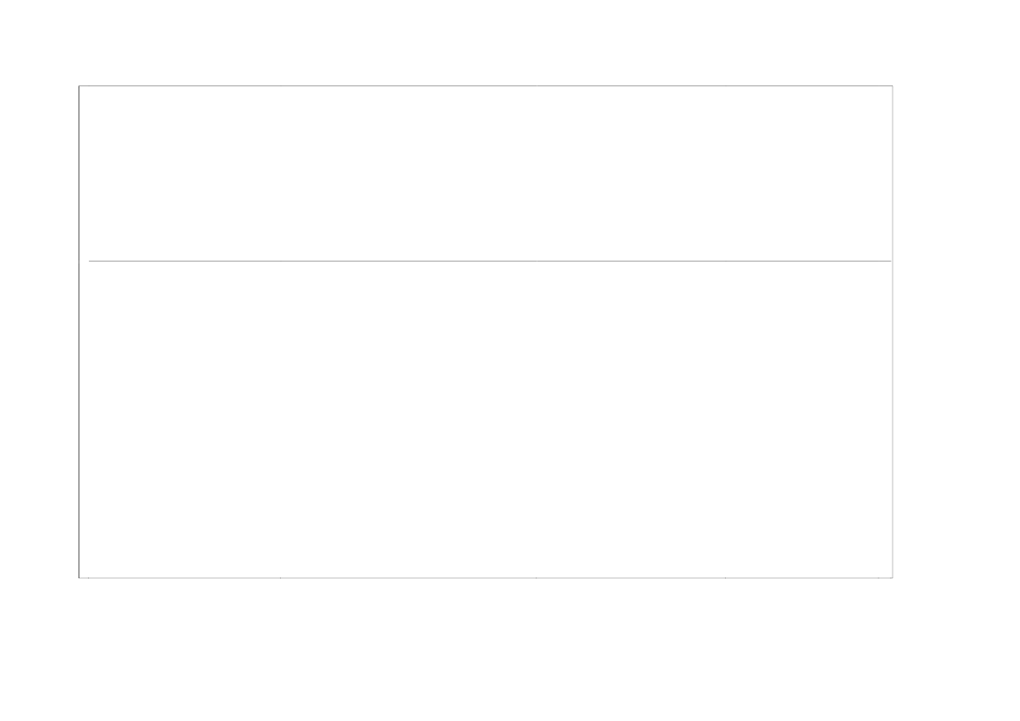Click the horizontal gray line in the chart
This screenshot has width=1020, height=721.
(x=489, y=261)
